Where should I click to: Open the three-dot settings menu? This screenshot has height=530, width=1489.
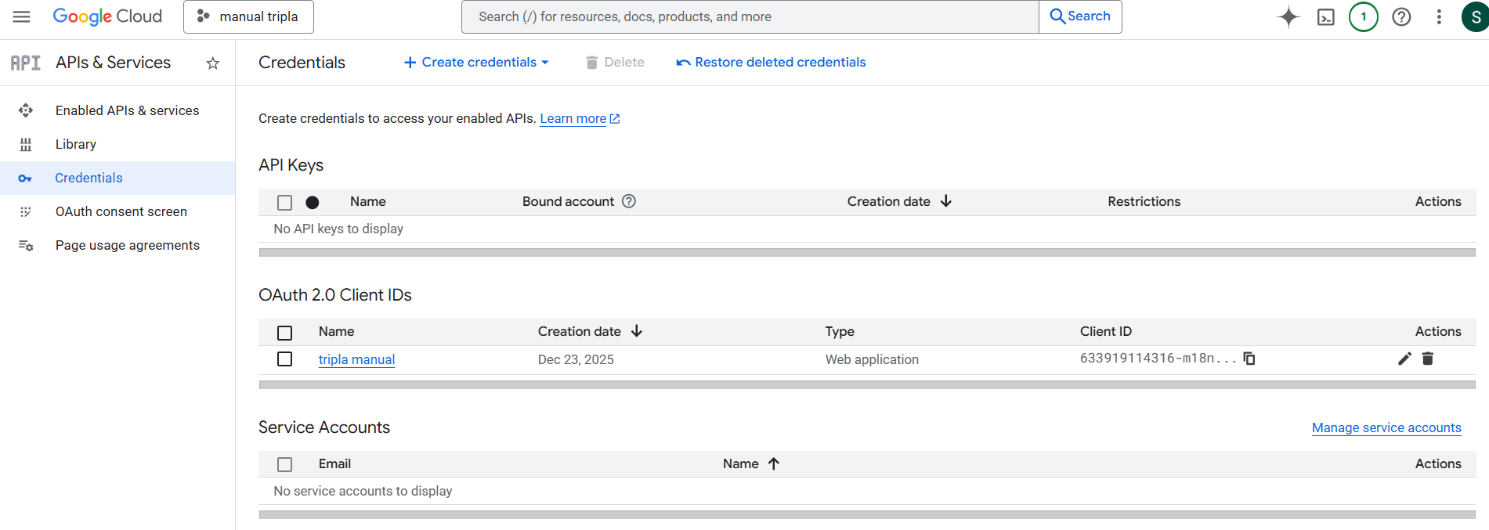pos(1439,16)
